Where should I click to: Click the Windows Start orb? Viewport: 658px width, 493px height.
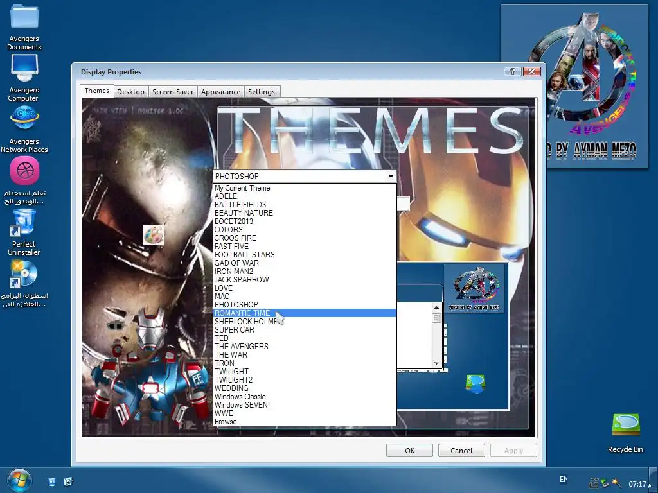(x=19, y=480)
